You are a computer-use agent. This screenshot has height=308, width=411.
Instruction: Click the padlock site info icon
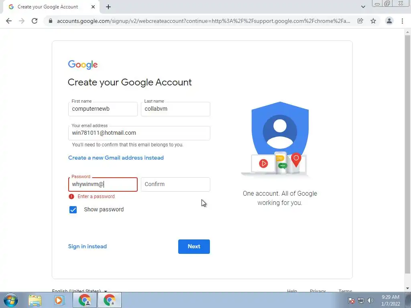coord(51,21)
